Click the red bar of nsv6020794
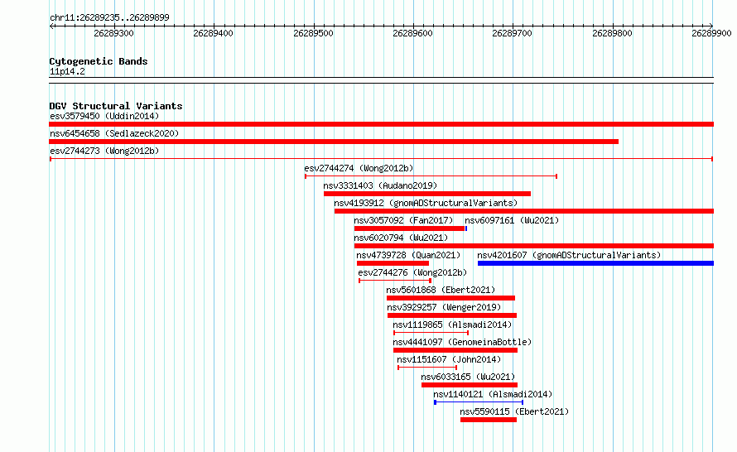 [534, 246]
